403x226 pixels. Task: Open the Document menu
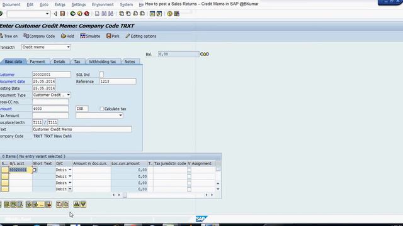pyautogui.click(x=11, y=4)
